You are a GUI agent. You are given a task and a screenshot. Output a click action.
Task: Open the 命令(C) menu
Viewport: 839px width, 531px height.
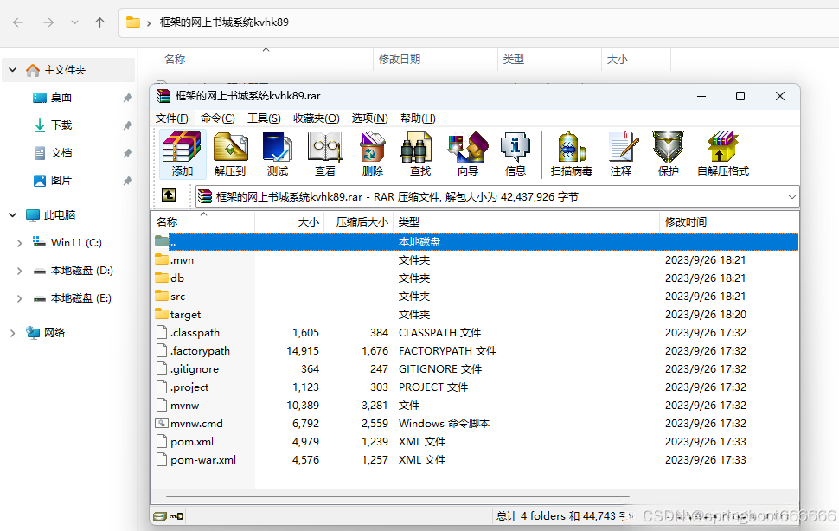(x=217, y=118)
